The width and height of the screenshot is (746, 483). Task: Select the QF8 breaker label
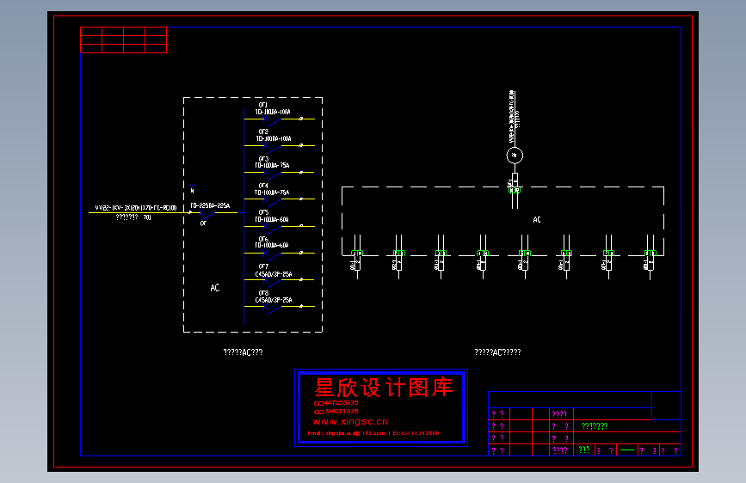tap(263, 293)
